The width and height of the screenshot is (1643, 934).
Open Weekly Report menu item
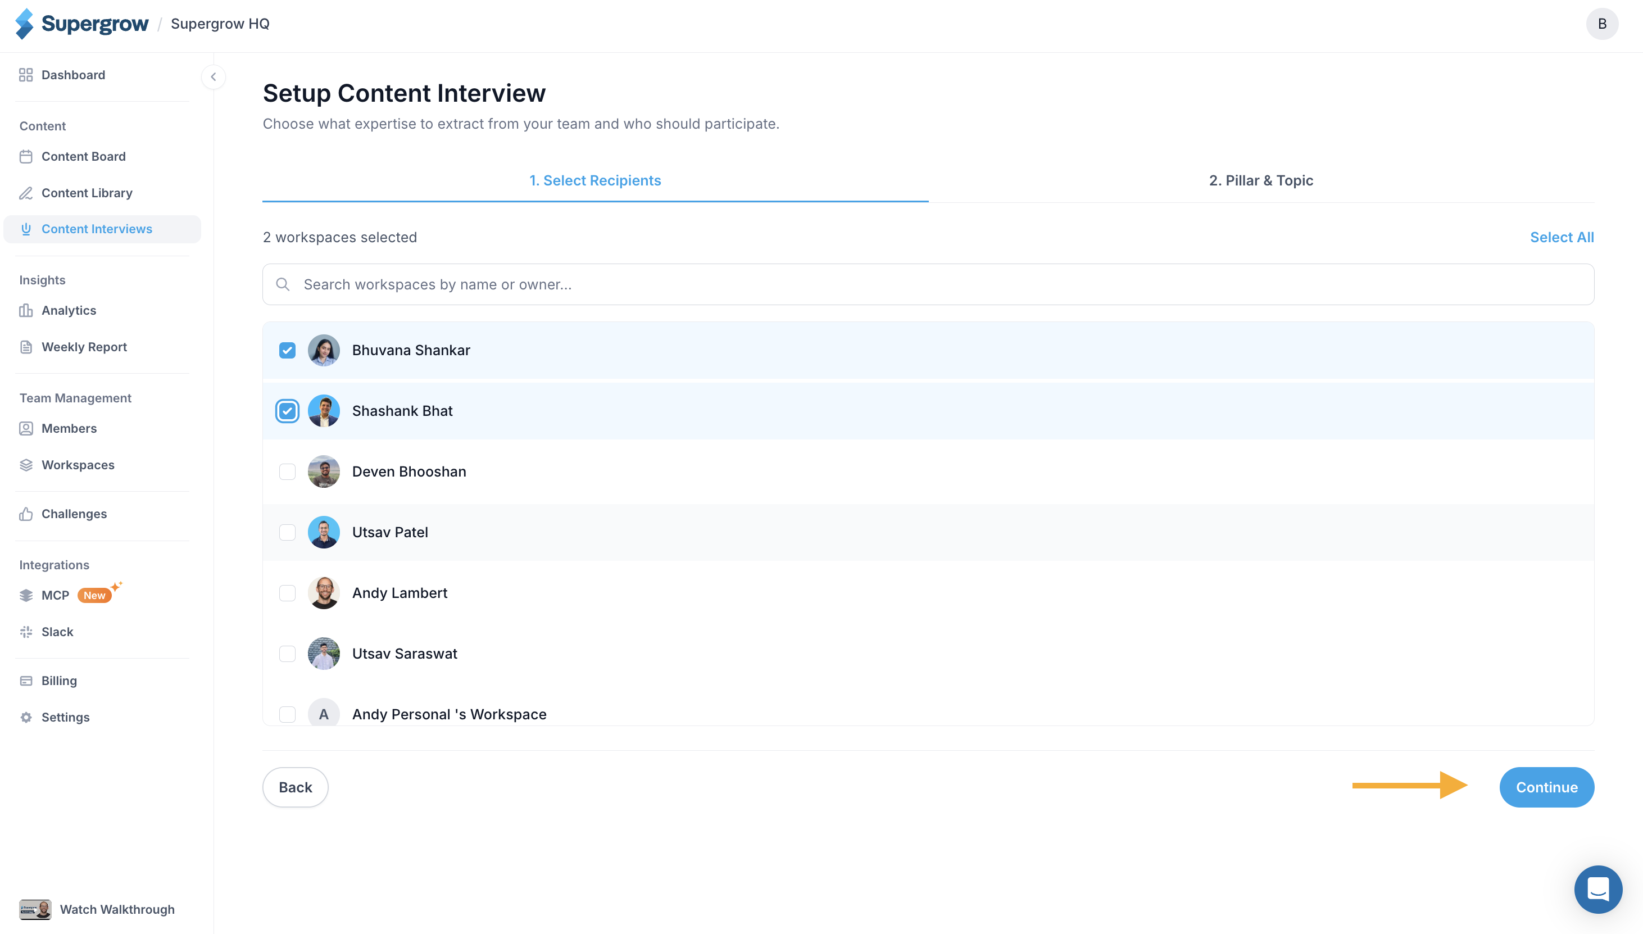point(102,347)
